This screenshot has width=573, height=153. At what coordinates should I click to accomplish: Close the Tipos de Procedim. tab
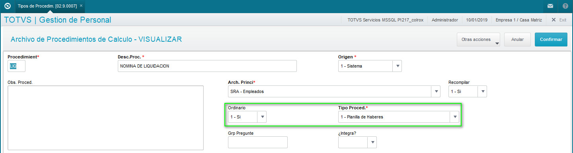[82, 6]
